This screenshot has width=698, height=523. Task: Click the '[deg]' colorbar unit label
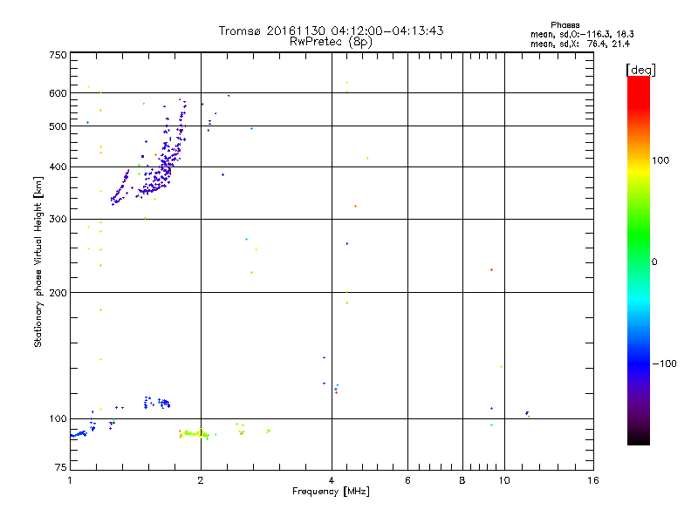pos(640,70)
